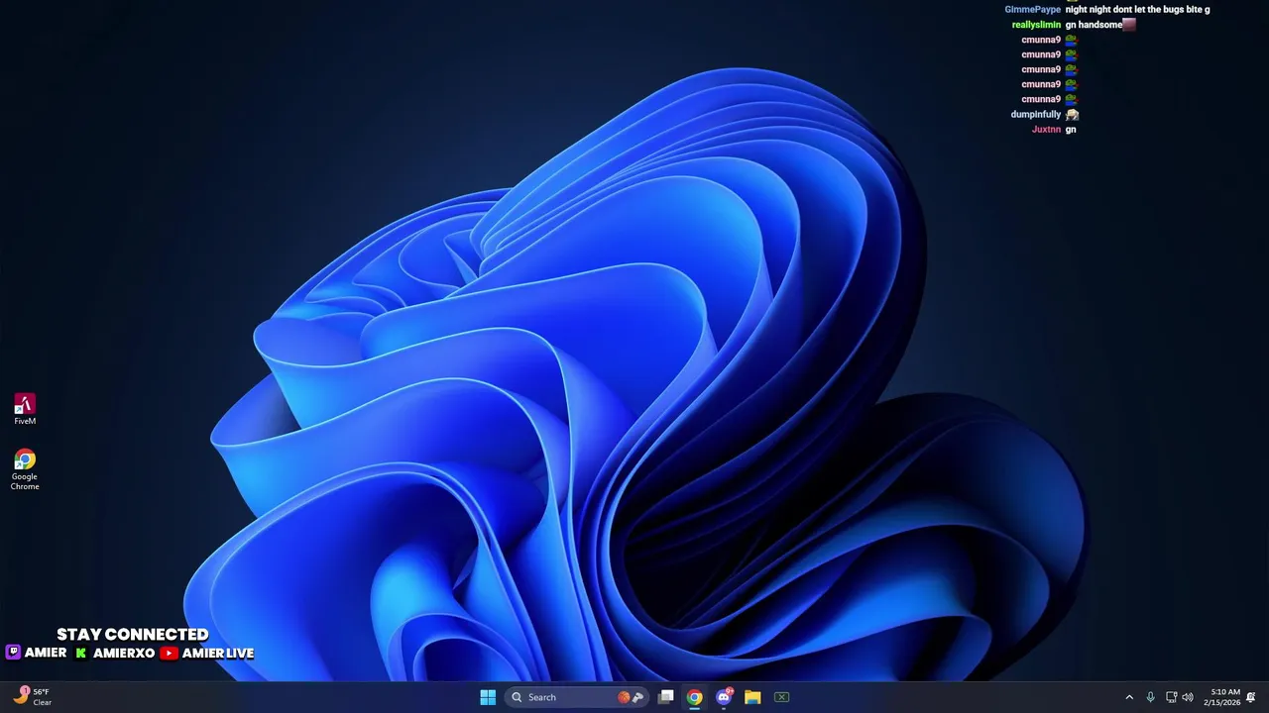Click the microphone tray icon
This screenshot has width=1269, height=713.
click(1150, 697)
